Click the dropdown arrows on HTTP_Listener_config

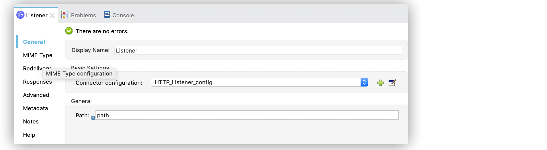click(364, 82)
